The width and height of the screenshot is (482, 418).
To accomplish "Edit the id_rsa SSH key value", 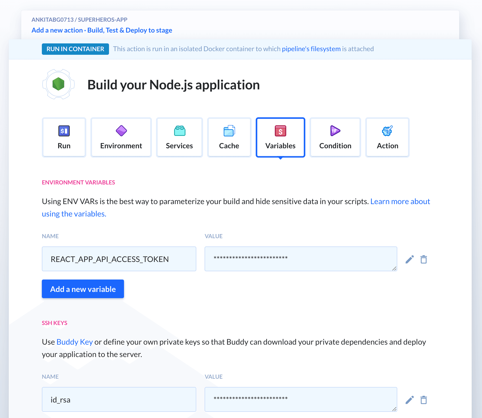I will click(x=409, y=400).
